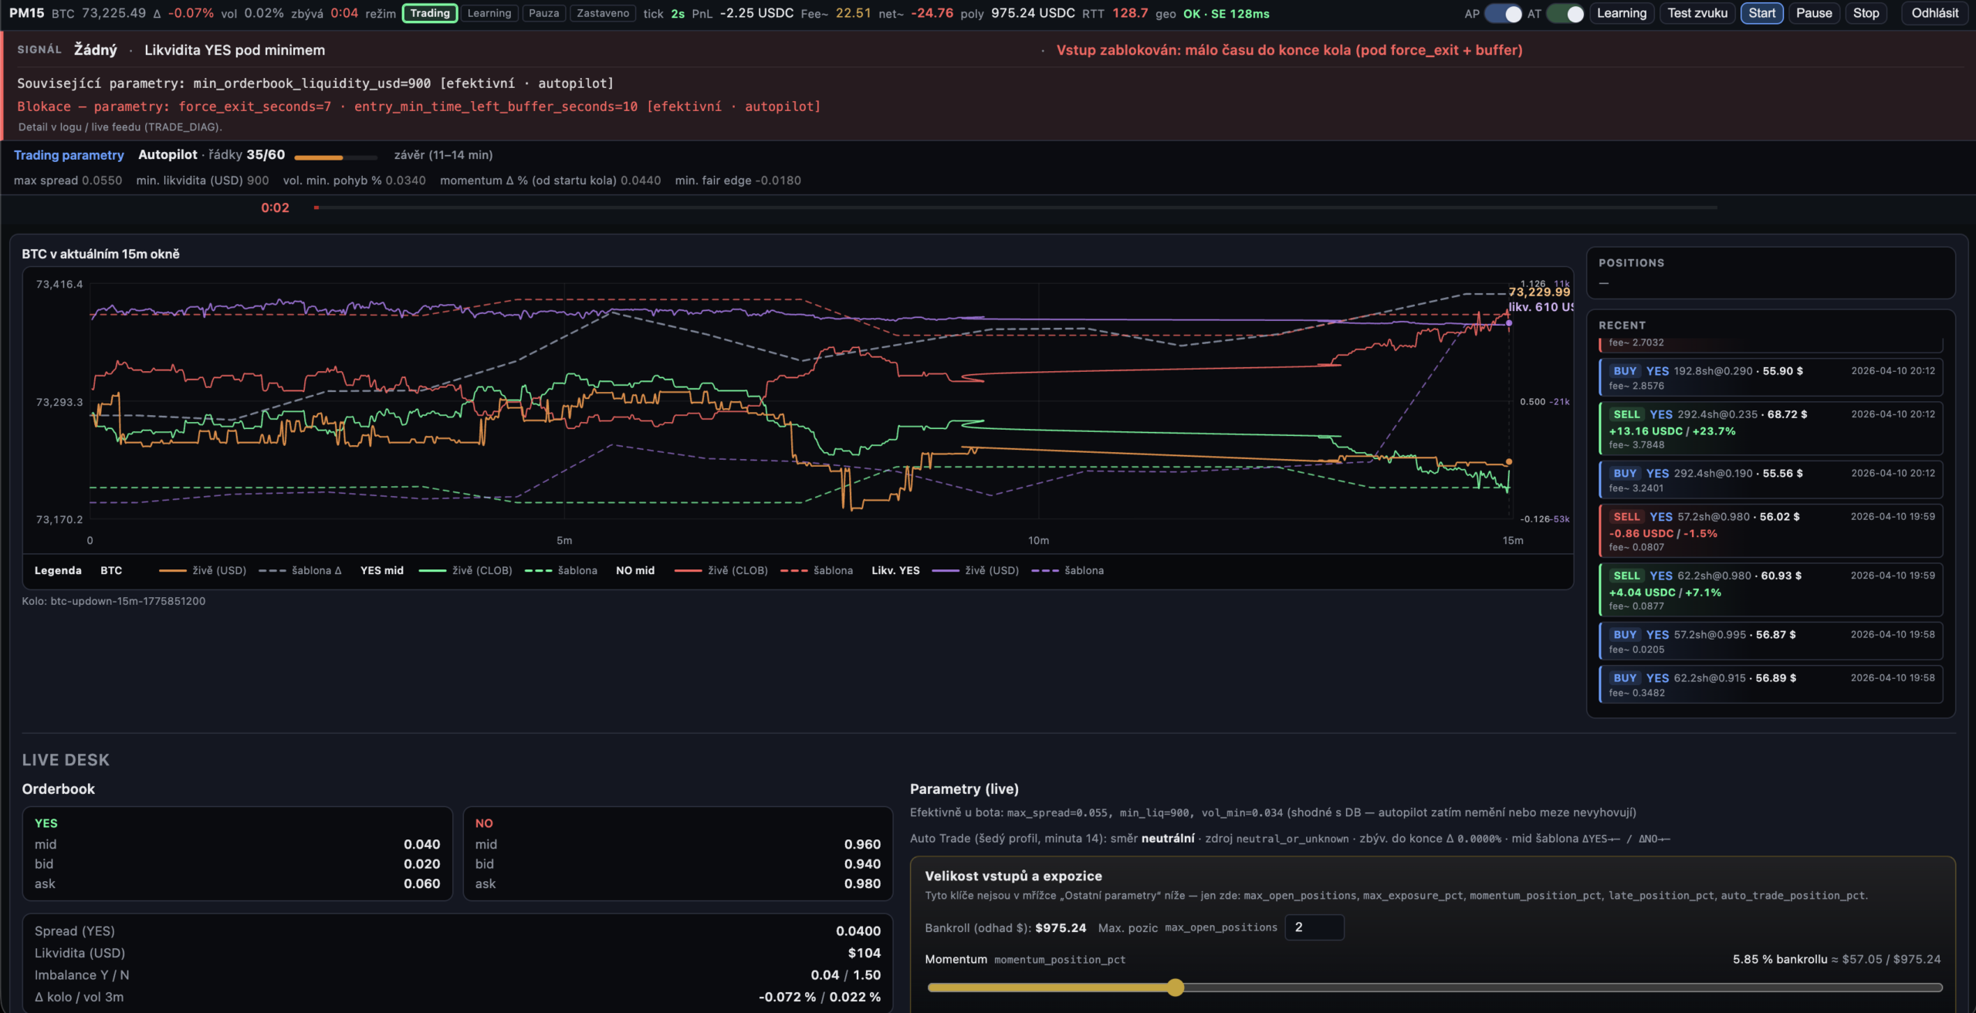Click the Learning button next to AT switch
1976x1013 pixels.
coord(1622,13)
